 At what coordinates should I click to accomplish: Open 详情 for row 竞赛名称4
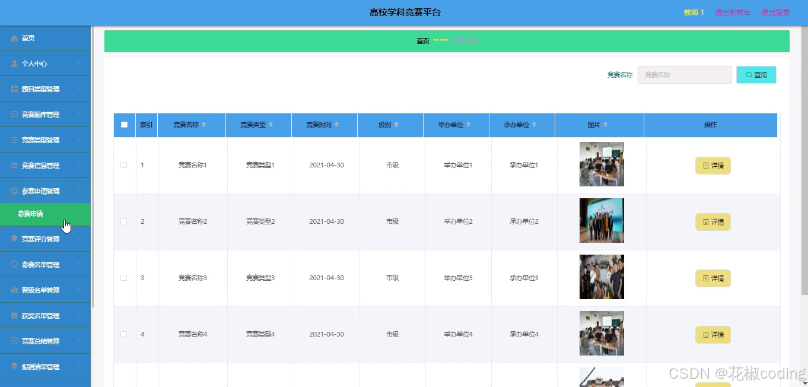click(713, 335)
